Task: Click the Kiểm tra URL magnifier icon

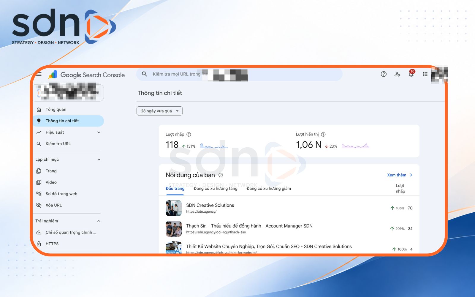Action: coord(39,144)
